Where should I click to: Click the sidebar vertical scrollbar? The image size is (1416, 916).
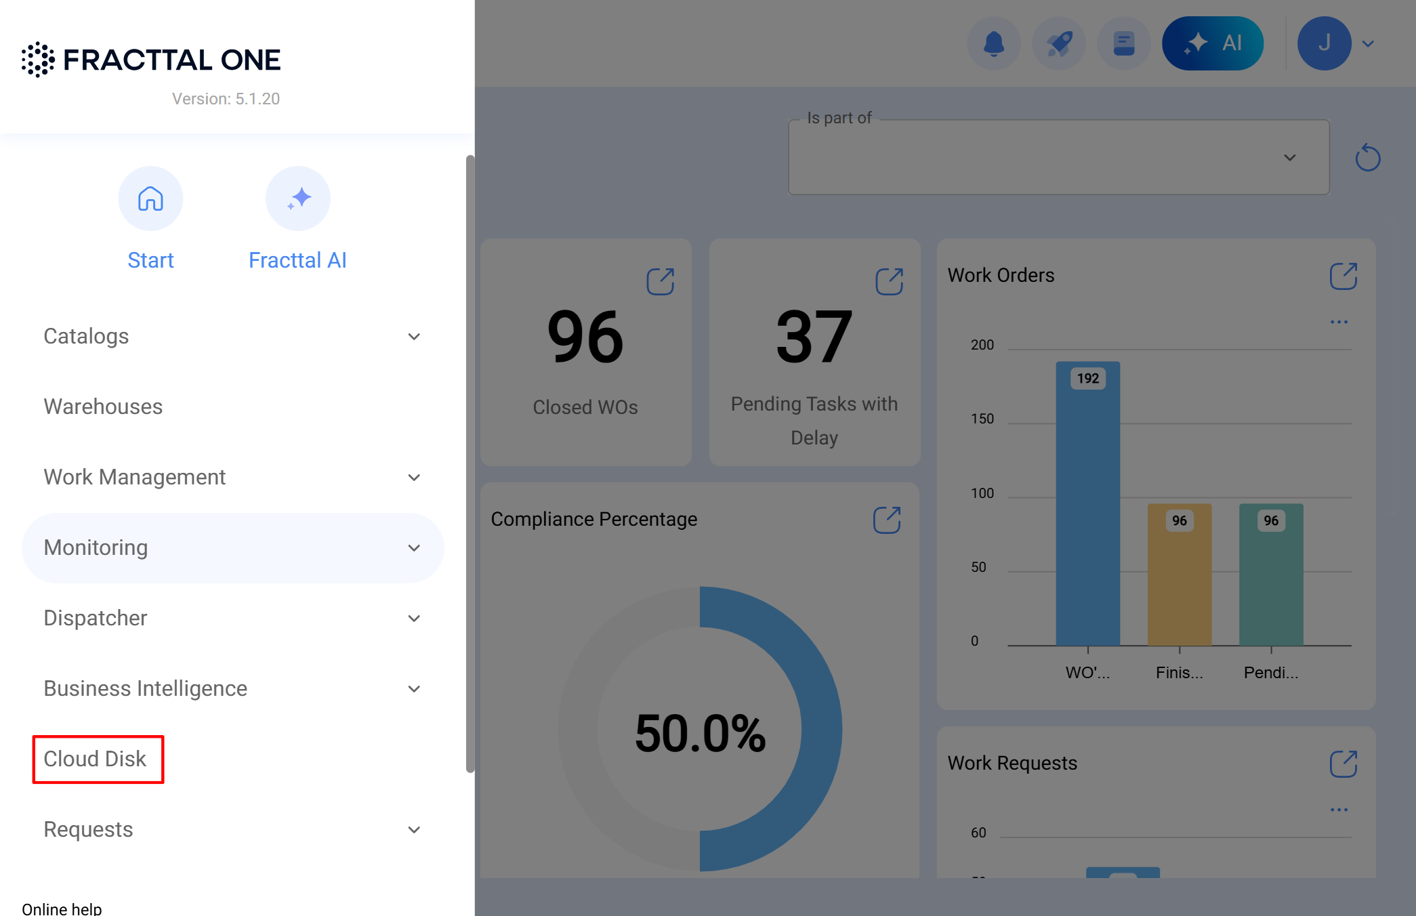tap(470, 463)
